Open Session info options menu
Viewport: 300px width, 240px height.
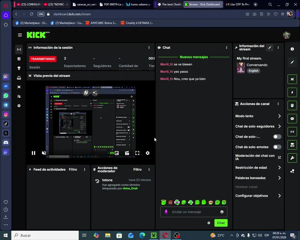(149, 48)
